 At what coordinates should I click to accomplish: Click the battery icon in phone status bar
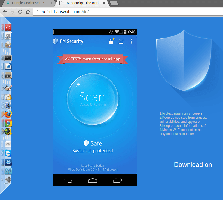[125, 32]
